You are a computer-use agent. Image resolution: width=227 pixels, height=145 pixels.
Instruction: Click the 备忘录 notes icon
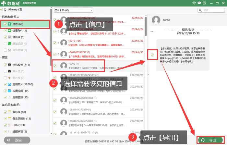tap(9, 112)
